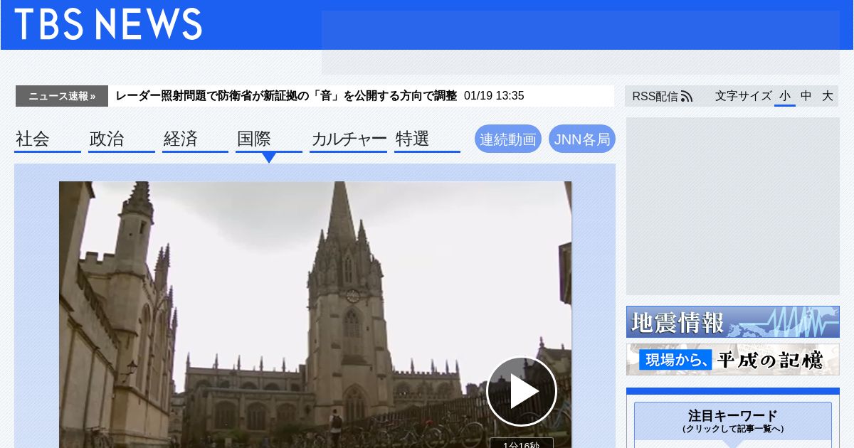
Task: Read the レーダー照射問題 headline
Action: [285, 96]
